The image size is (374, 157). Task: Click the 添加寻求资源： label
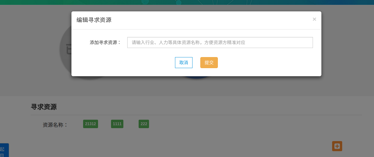click(x=106, y=42)
